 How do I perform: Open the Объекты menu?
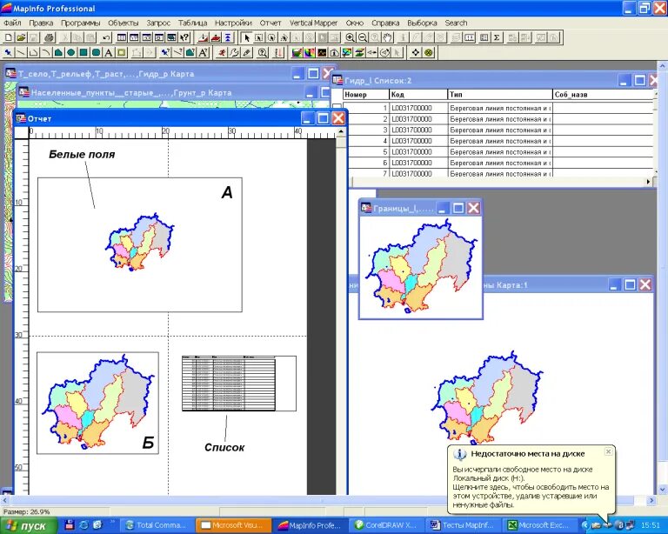(124, 23)
